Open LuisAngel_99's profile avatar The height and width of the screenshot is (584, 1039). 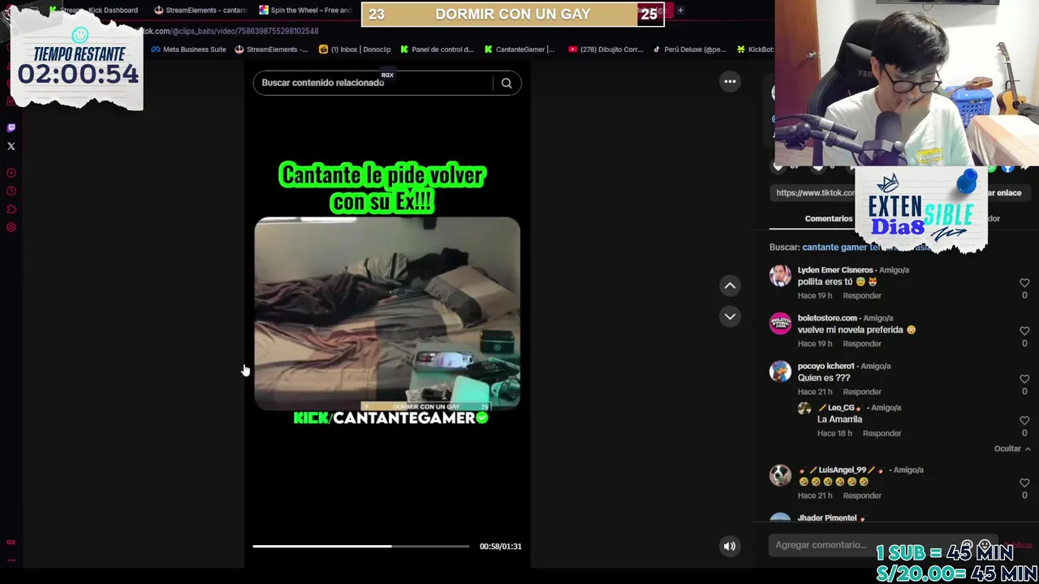[x=780, y=475]
